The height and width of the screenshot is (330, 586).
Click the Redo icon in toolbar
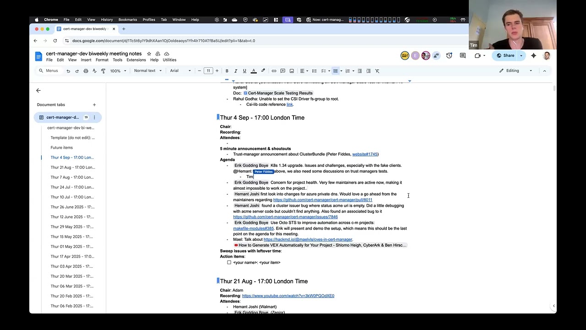click(77, 71)
